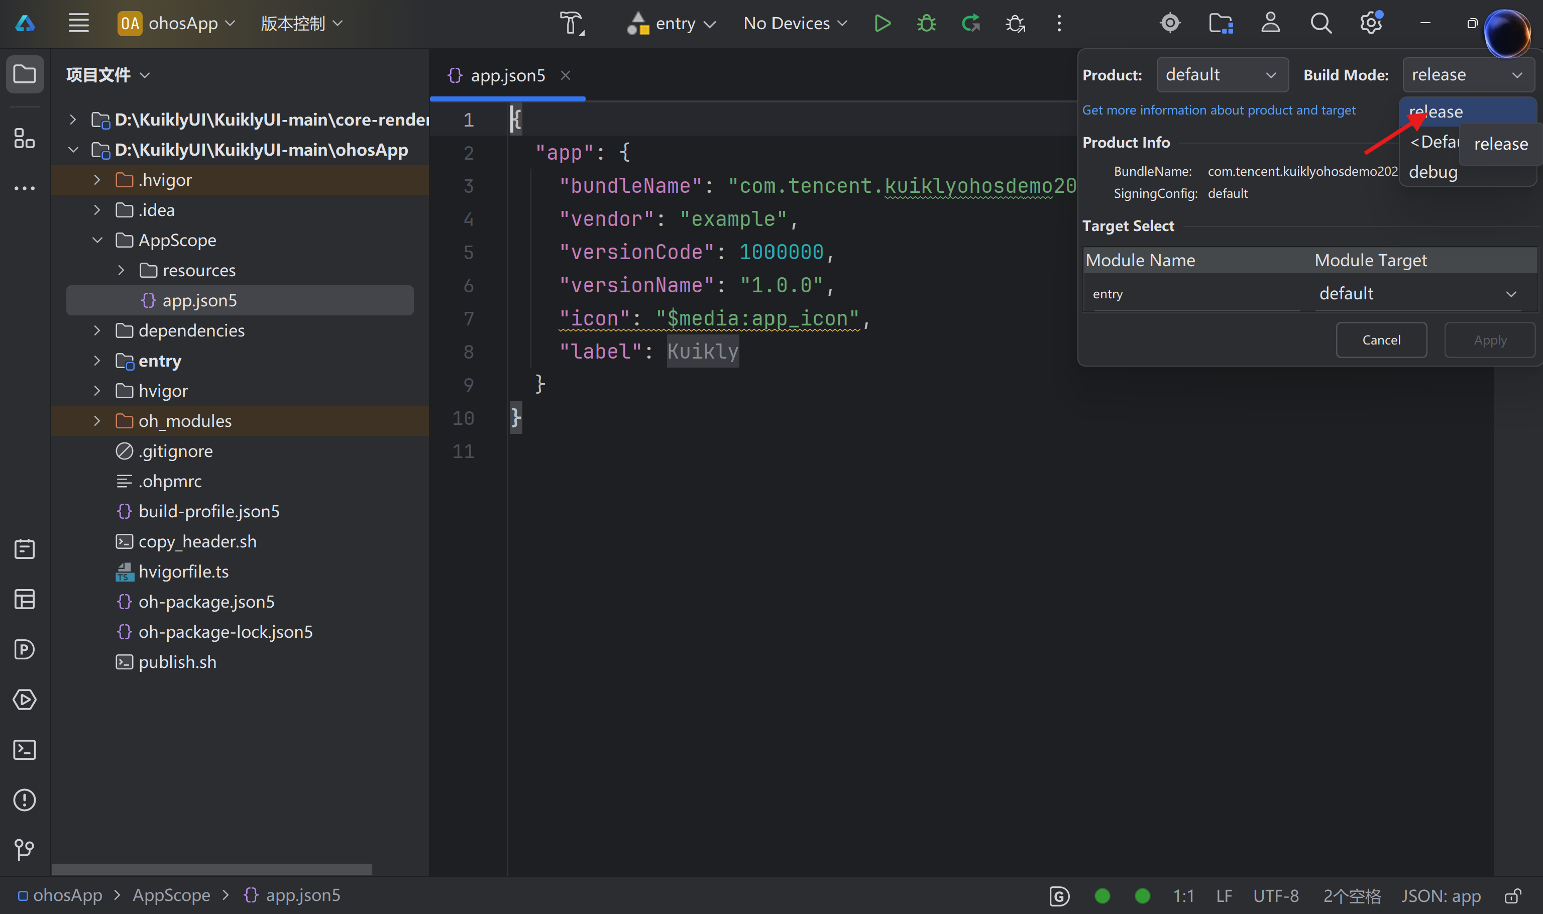Screen dimensions: 1543x914
Task: Click the green Run button
Action: (x=882, y=24)
